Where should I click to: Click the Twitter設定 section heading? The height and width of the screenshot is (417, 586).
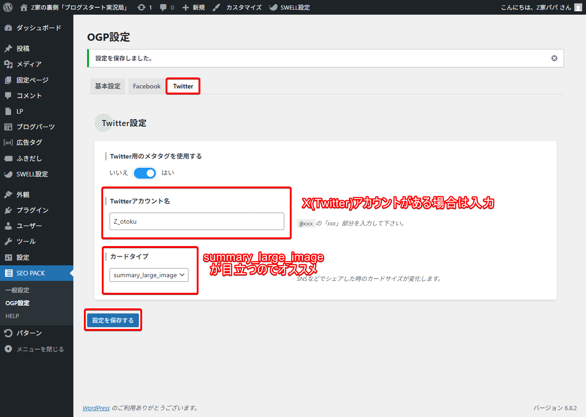click(124, 123)
